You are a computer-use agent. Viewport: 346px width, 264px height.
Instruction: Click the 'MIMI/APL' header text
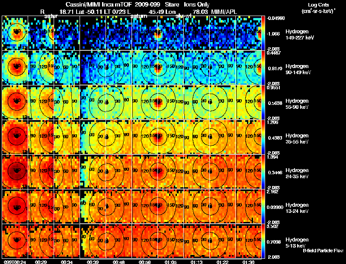coord(224,12)
